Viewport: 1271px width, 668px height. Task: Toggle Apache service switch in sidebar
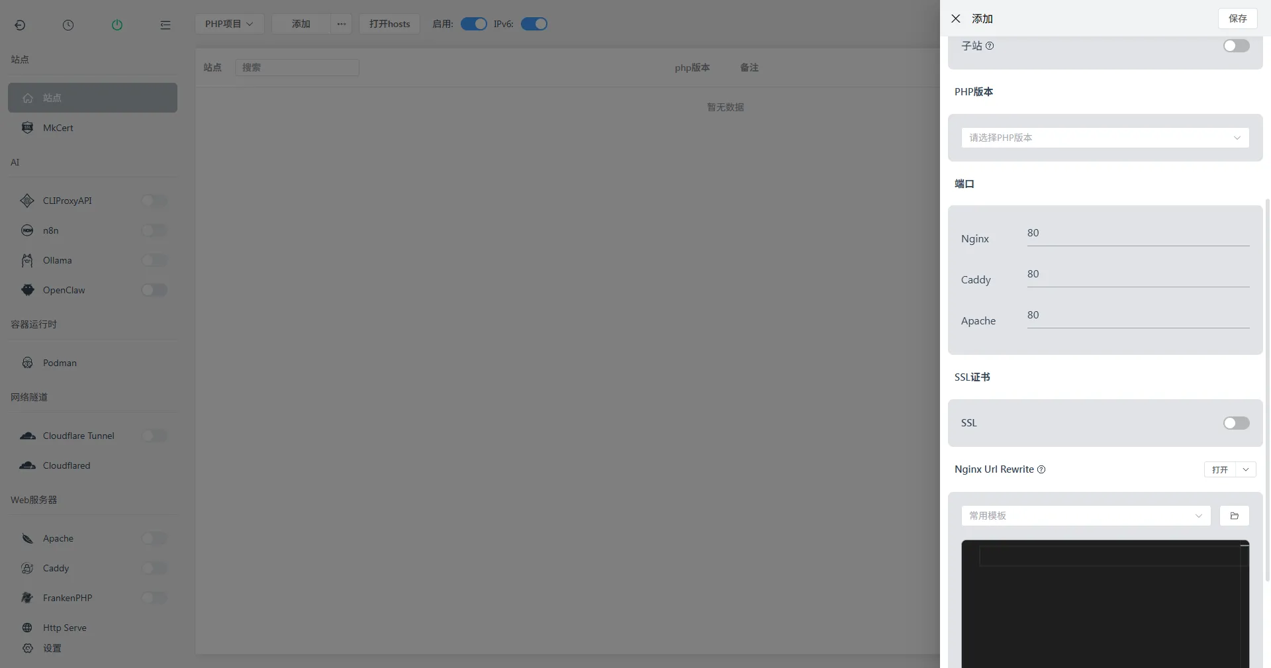click(x=154, y=538)
